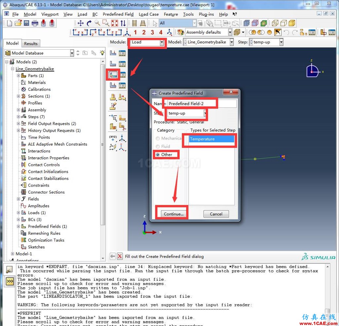Click the red X cancel procedure icon
This screenshot has height=326, width=339.
pos(120,256)
